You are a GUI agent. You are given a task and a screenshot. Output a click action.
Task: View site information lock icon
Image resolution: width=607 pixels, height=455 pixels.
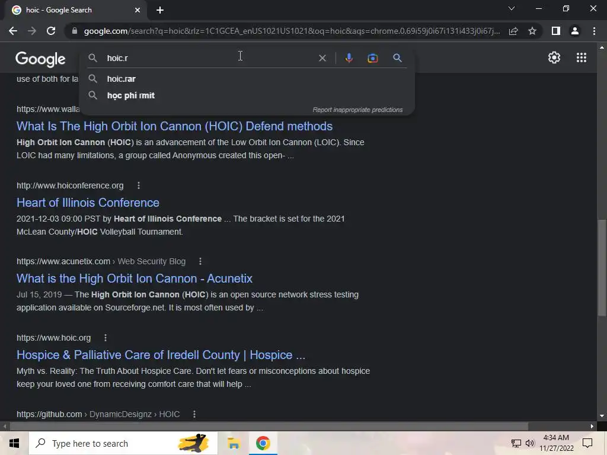click(75, 31)
